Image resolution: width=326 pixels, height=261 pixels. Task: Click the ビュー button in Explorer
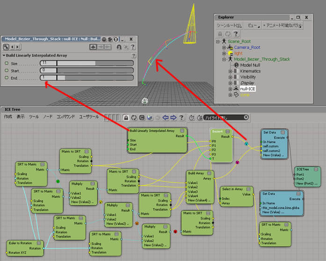pos(252,25)
